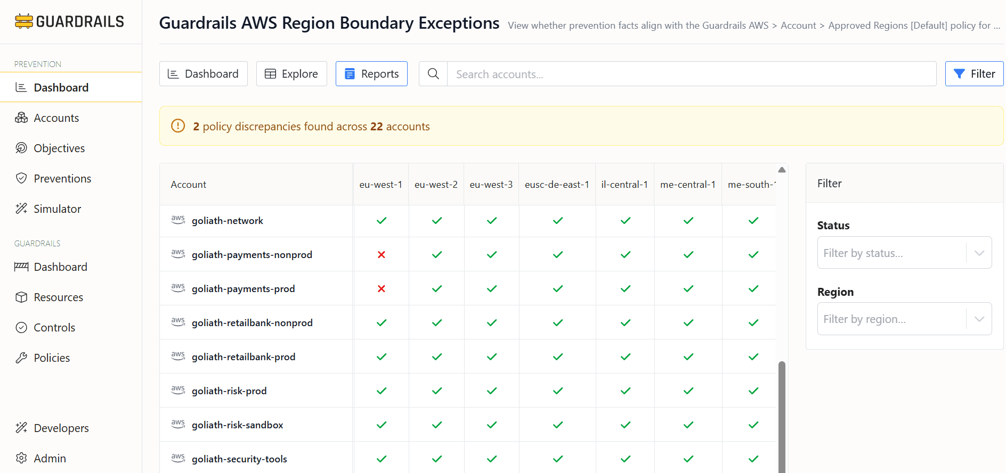Click the eu-west-2 column header

coord(436,184)
